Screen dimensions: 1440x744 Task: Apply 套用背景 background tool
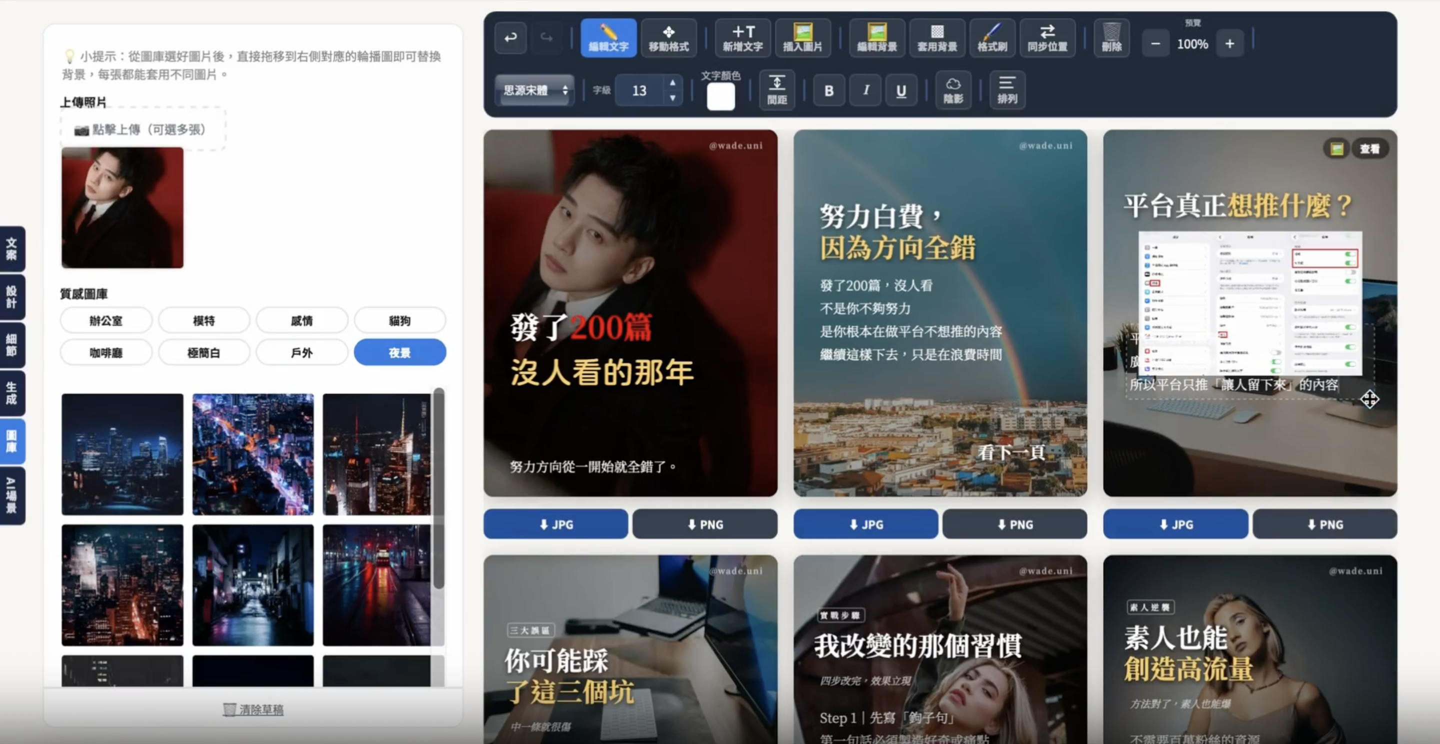click(937, 38)
